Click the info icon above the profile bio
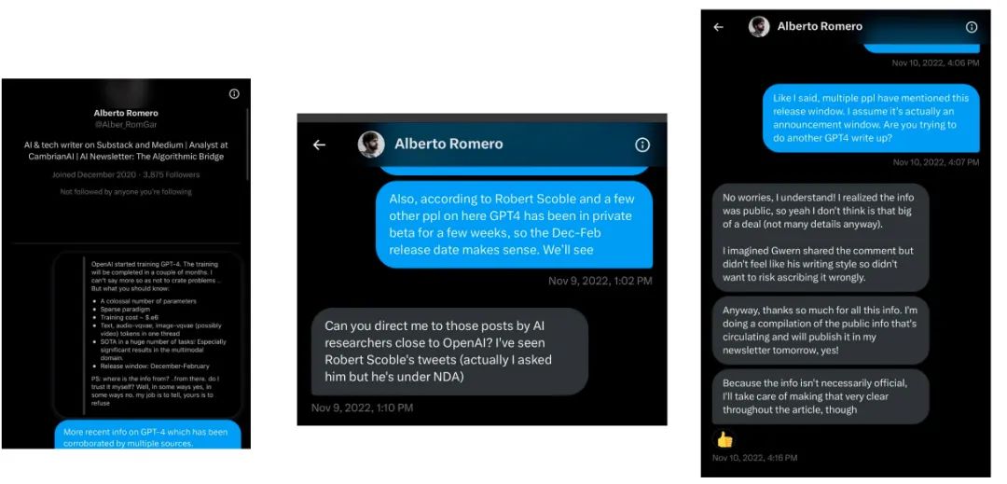Viewport: 1007px width, 484px height. pyautogui.click(x=234, y=93)
